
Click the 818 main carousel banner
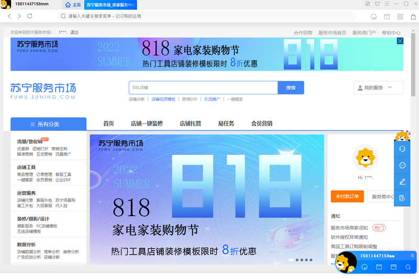coord(207,199)
